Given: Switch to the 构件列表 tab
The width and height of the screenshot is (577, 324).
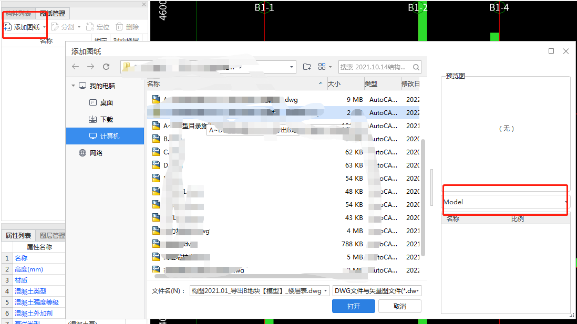Looking at the screenshot, I should coord(18,14).
